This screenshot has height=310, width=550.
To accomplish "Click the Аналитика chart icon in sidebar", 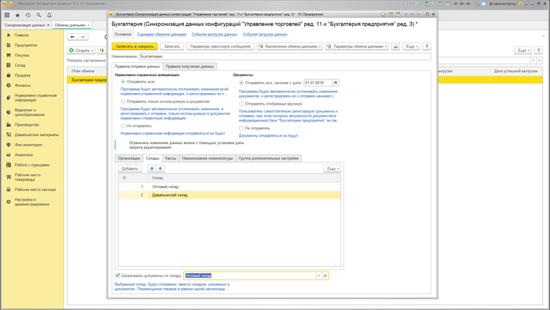I will [9, 155].
